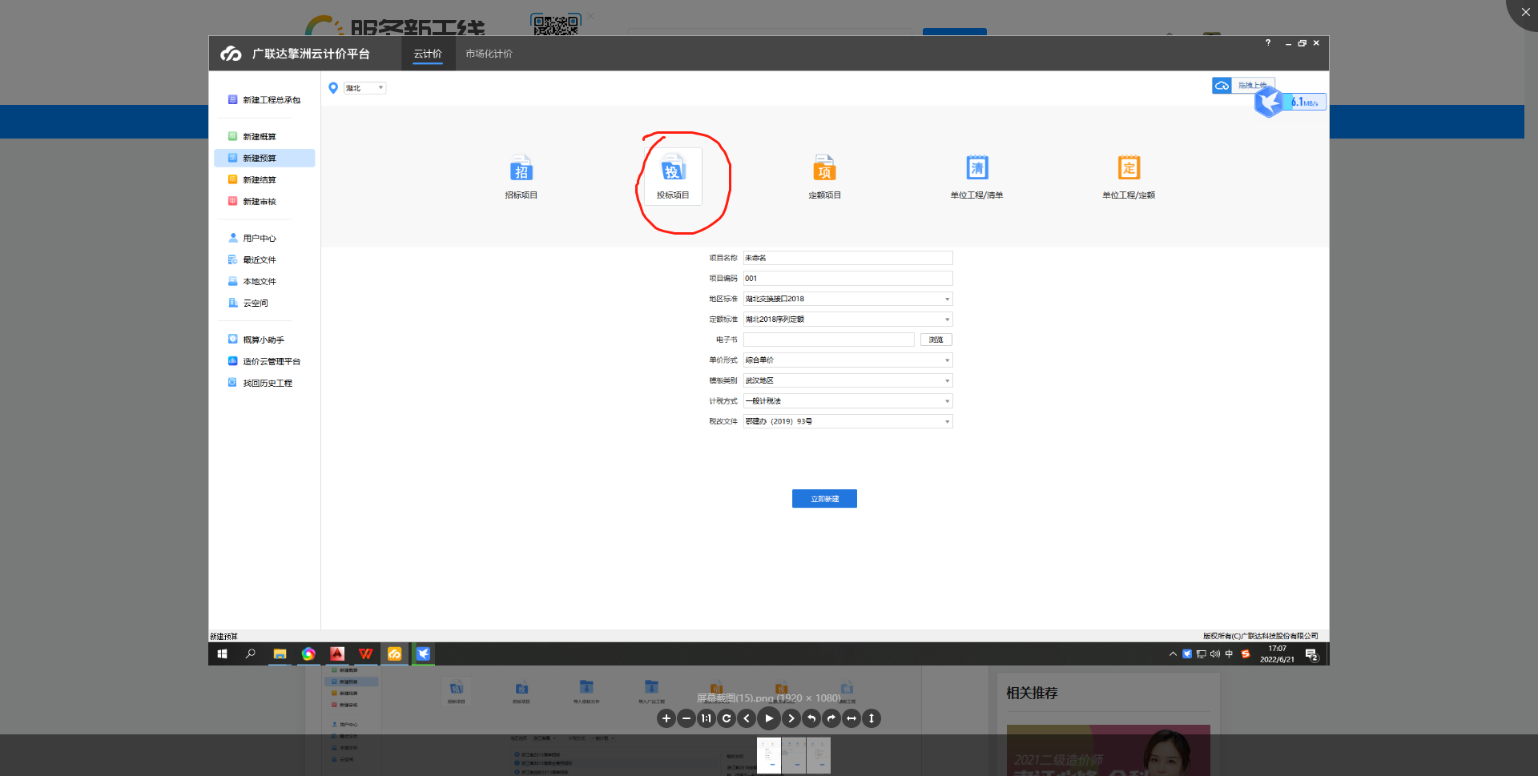1538x776 pixels.
Task: Open the red Autodesk taskbar icon
Action: click(337, 654)
